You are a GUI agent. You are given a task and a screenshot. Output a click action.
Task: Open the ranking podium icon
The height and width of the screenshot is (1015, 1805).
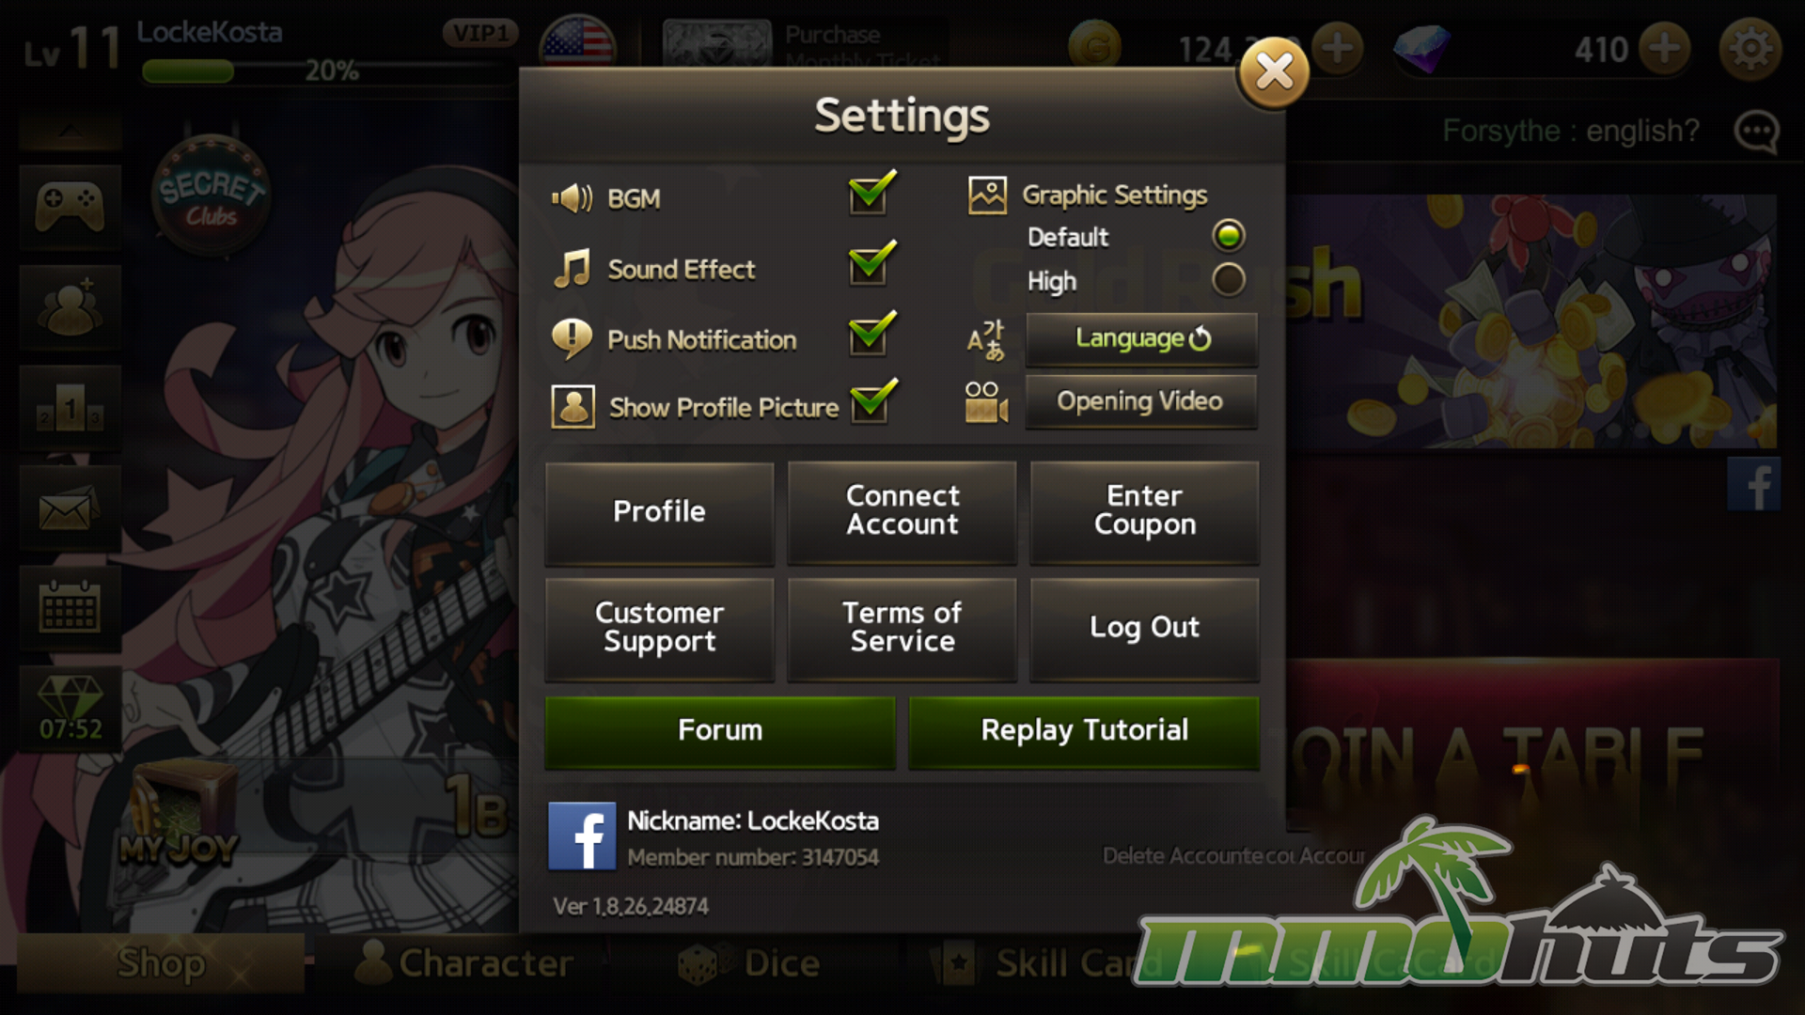coord(70,410)
